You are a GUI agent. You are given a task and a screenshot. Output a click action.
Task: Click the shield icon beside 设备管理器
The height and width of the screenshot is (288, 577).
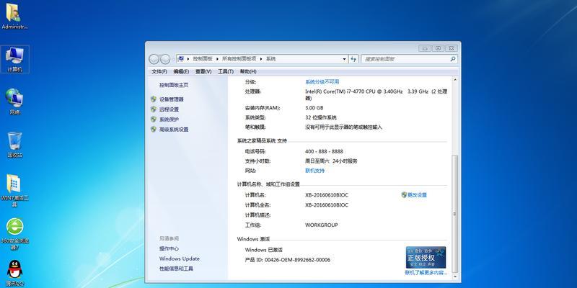tap(154, 99)
